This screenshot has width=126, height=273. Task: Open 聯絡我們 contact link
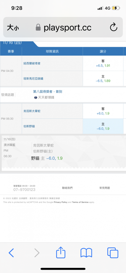click(x=67, y=188)
